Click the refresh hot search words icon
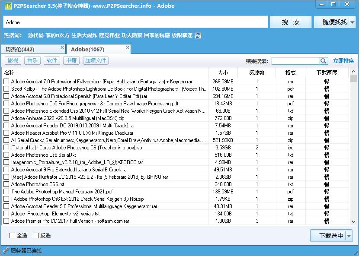The width and height of the screenshot is (359, 256). (198, 35)
